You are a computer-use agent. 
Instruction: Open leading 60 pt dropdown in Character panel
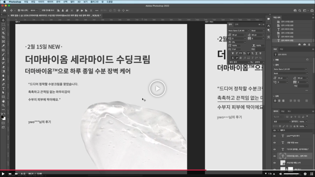263,35
